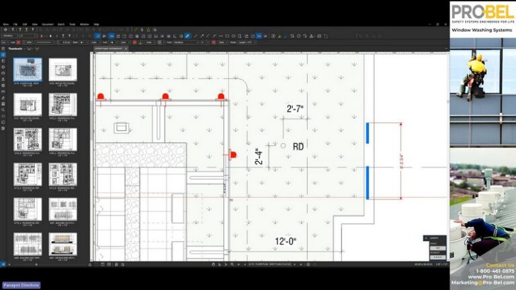Toggle the highlighted blue Pen tool button
Screen dimensions: 516x290
click(x=187, y=36)
